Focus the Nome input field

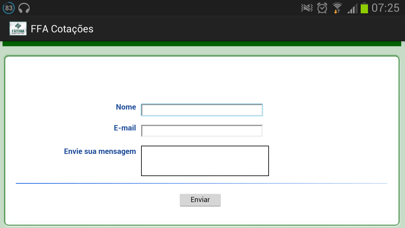point(202,110)
